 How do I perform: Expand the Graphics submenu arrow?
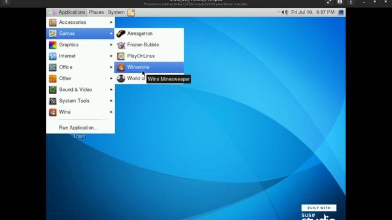(x=111, y=45)
